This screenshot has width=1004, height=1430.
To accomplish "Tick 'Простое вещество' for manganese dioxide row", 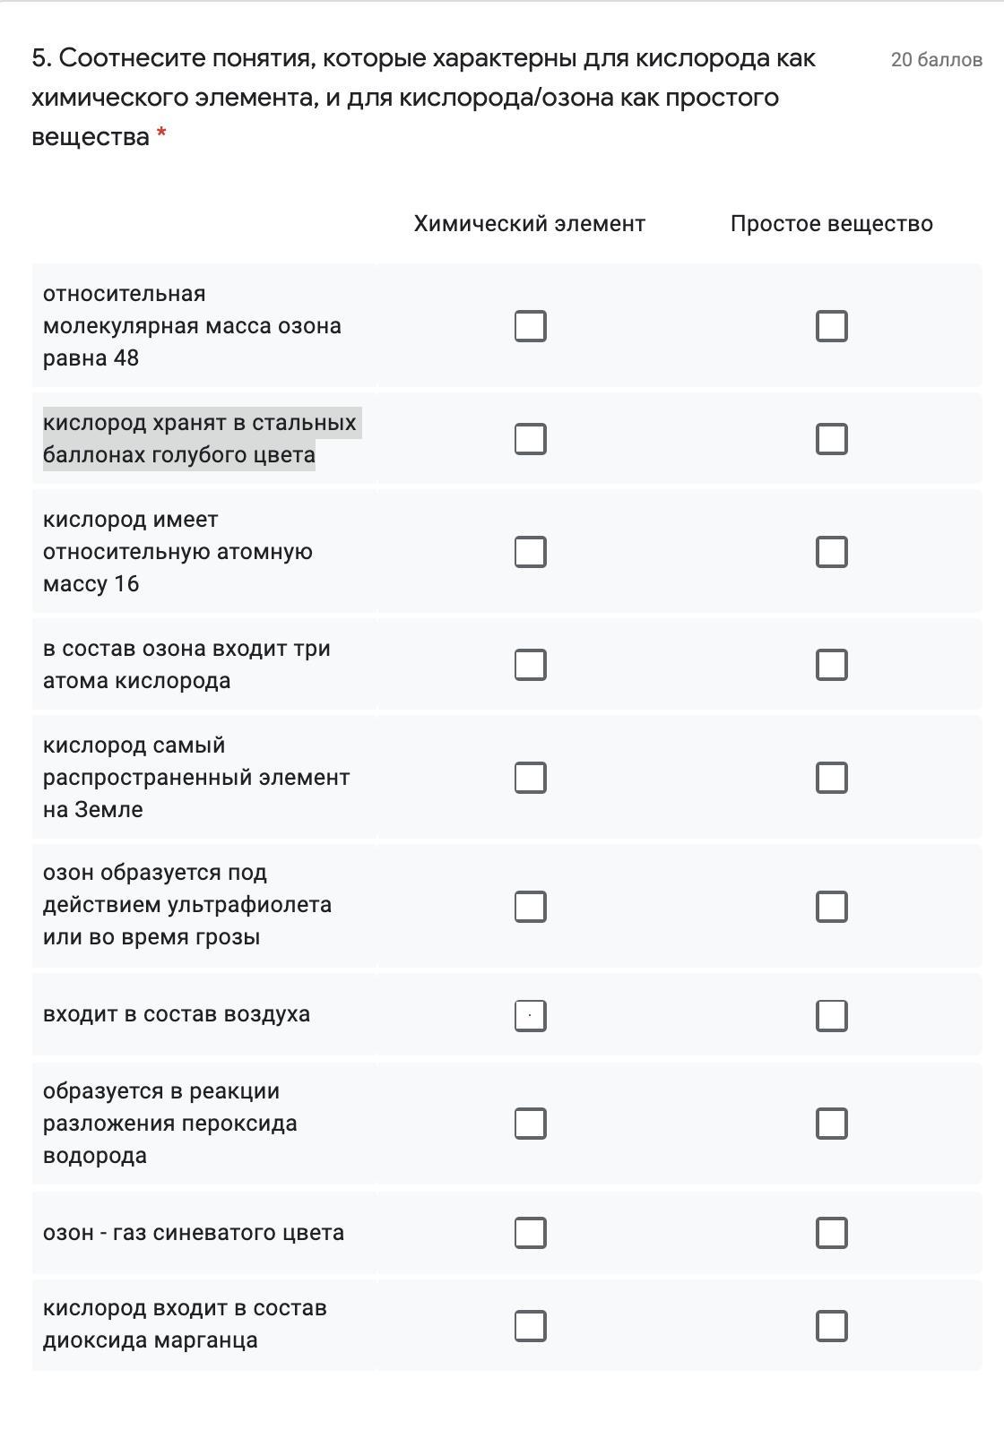I will click(831, 1326).
